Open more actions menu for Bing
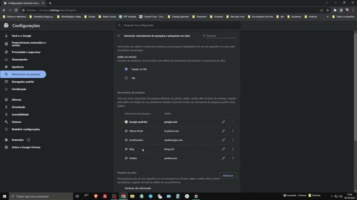Viewport: 357px width, 200px height. [x=233, y=149]
